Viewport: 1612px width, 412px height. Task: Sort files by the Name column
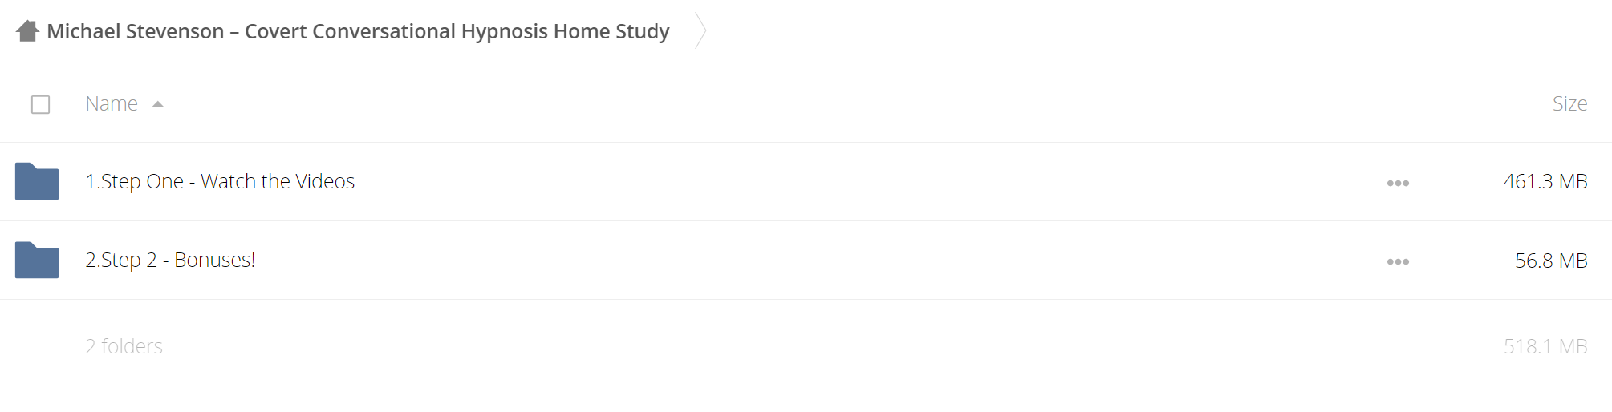click(112, 103)
